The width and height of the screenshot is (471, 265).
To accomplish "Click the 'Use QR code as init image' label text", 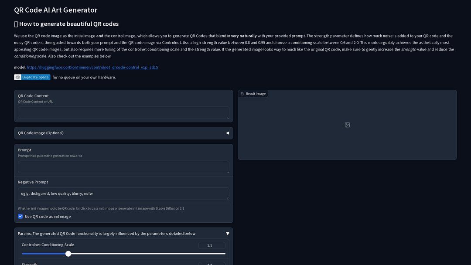I will point(48,216).
